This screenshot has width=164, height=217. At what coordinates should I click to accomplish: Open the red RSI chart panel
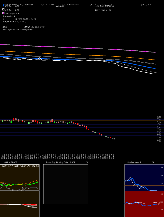144,204
